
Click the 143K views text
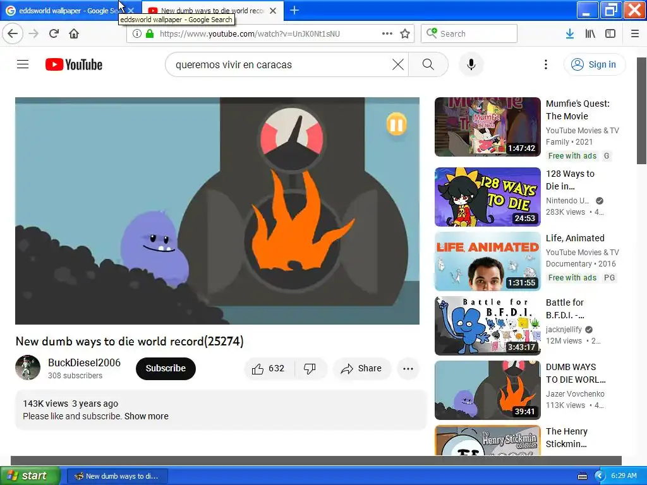pyautogui.click(x=45, y=404)
